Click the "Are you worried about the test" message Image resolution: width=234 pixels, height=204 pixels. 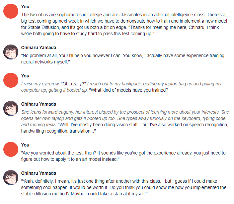pos(123,156)
